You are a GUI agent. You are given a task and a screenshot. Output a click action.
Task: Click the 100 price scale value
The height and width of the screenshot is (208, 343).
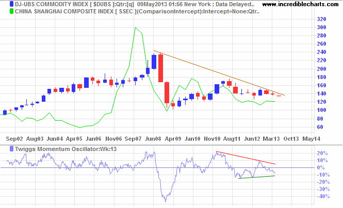click(x=321, y=110)
